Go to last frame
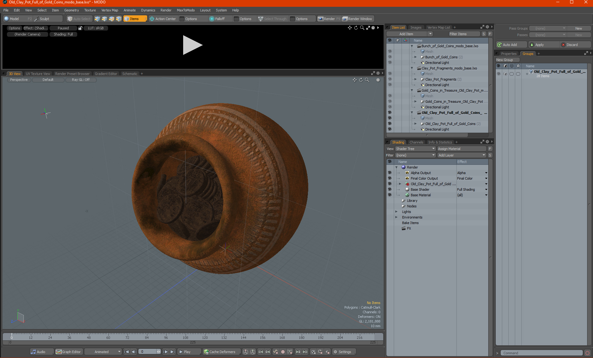The image size is (593, 358). (x=173, y=352)
